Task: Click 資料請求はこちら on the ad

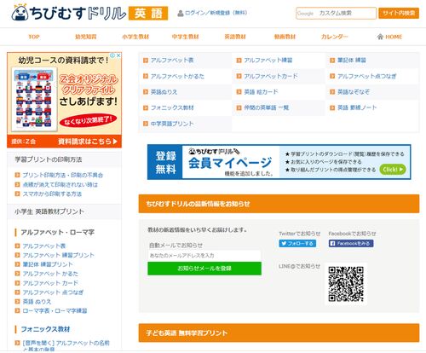Action: 88,142
